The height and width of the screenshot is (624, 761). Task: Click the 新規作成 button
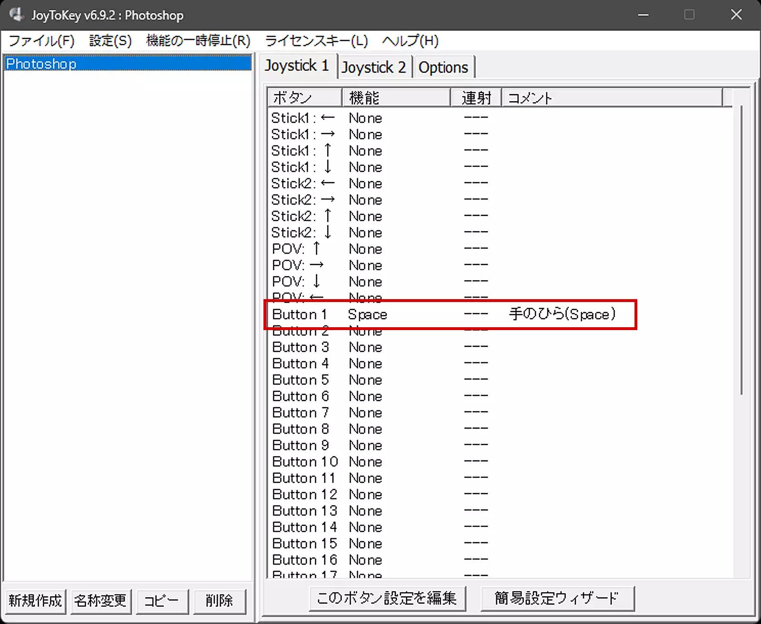[35, 601]
